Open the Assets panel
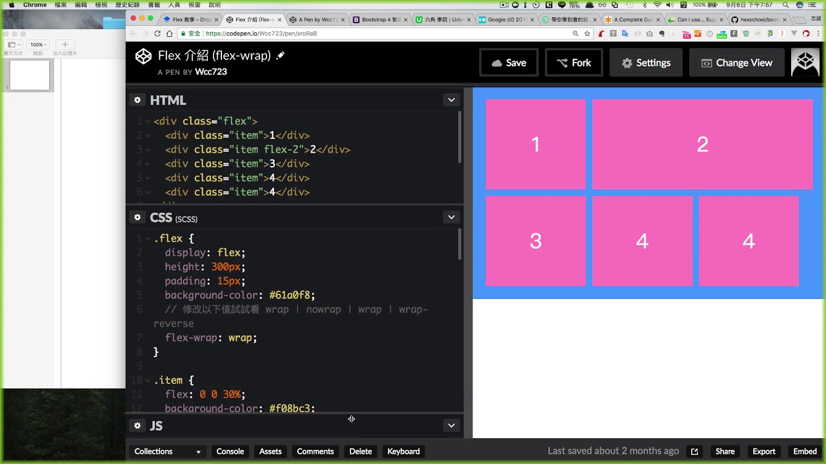 270,452
